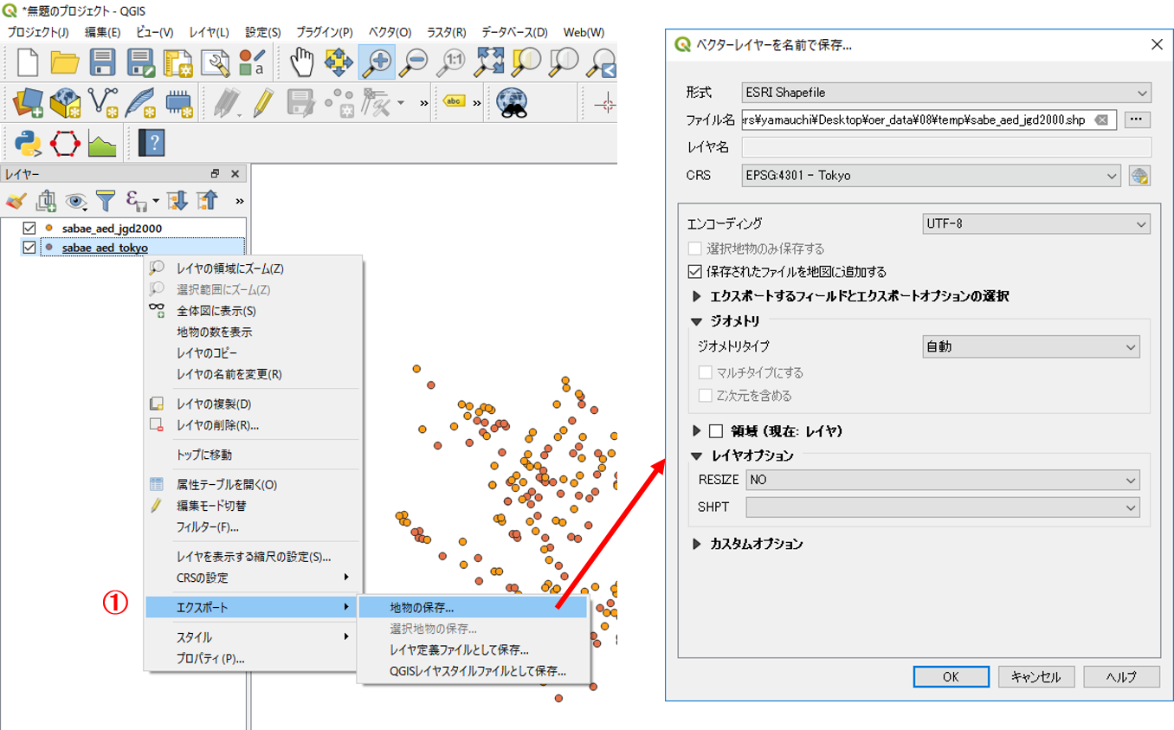Viewport: 1174px width, 730px height.
Task: Toggle editing with the yellow pencil icon
Action: pos(264,103)
